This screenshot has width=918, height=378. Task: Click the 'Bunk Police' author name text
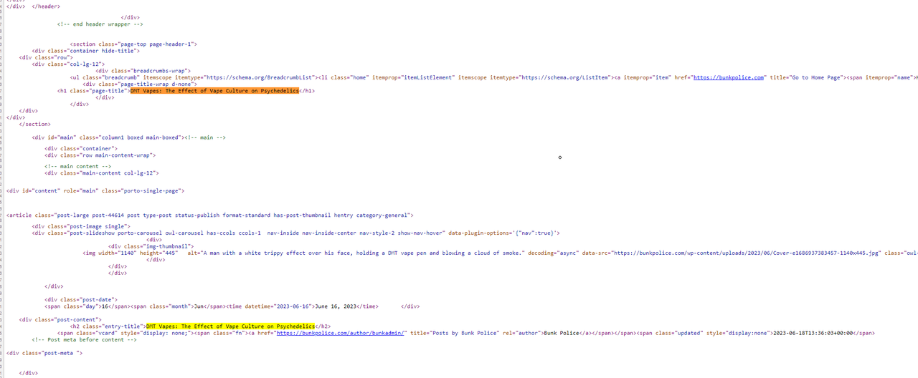(x=562, y=333)
